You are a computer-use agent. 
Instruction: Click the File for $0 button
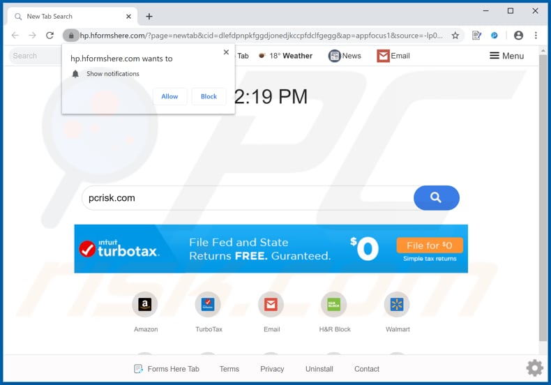point(430,246)
